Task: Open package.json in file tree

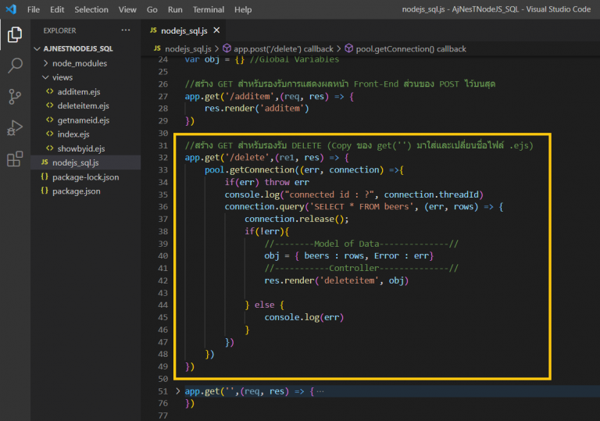Action: pyautogui.click(x=74, y=191)
